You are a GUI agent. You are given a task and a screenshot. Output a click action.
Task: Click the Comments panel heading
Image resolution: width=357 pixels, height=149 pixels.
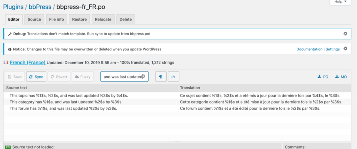(295, 147)
